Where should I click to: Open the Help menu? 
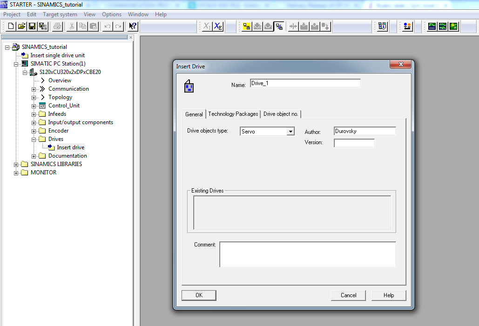pos(161,14)
